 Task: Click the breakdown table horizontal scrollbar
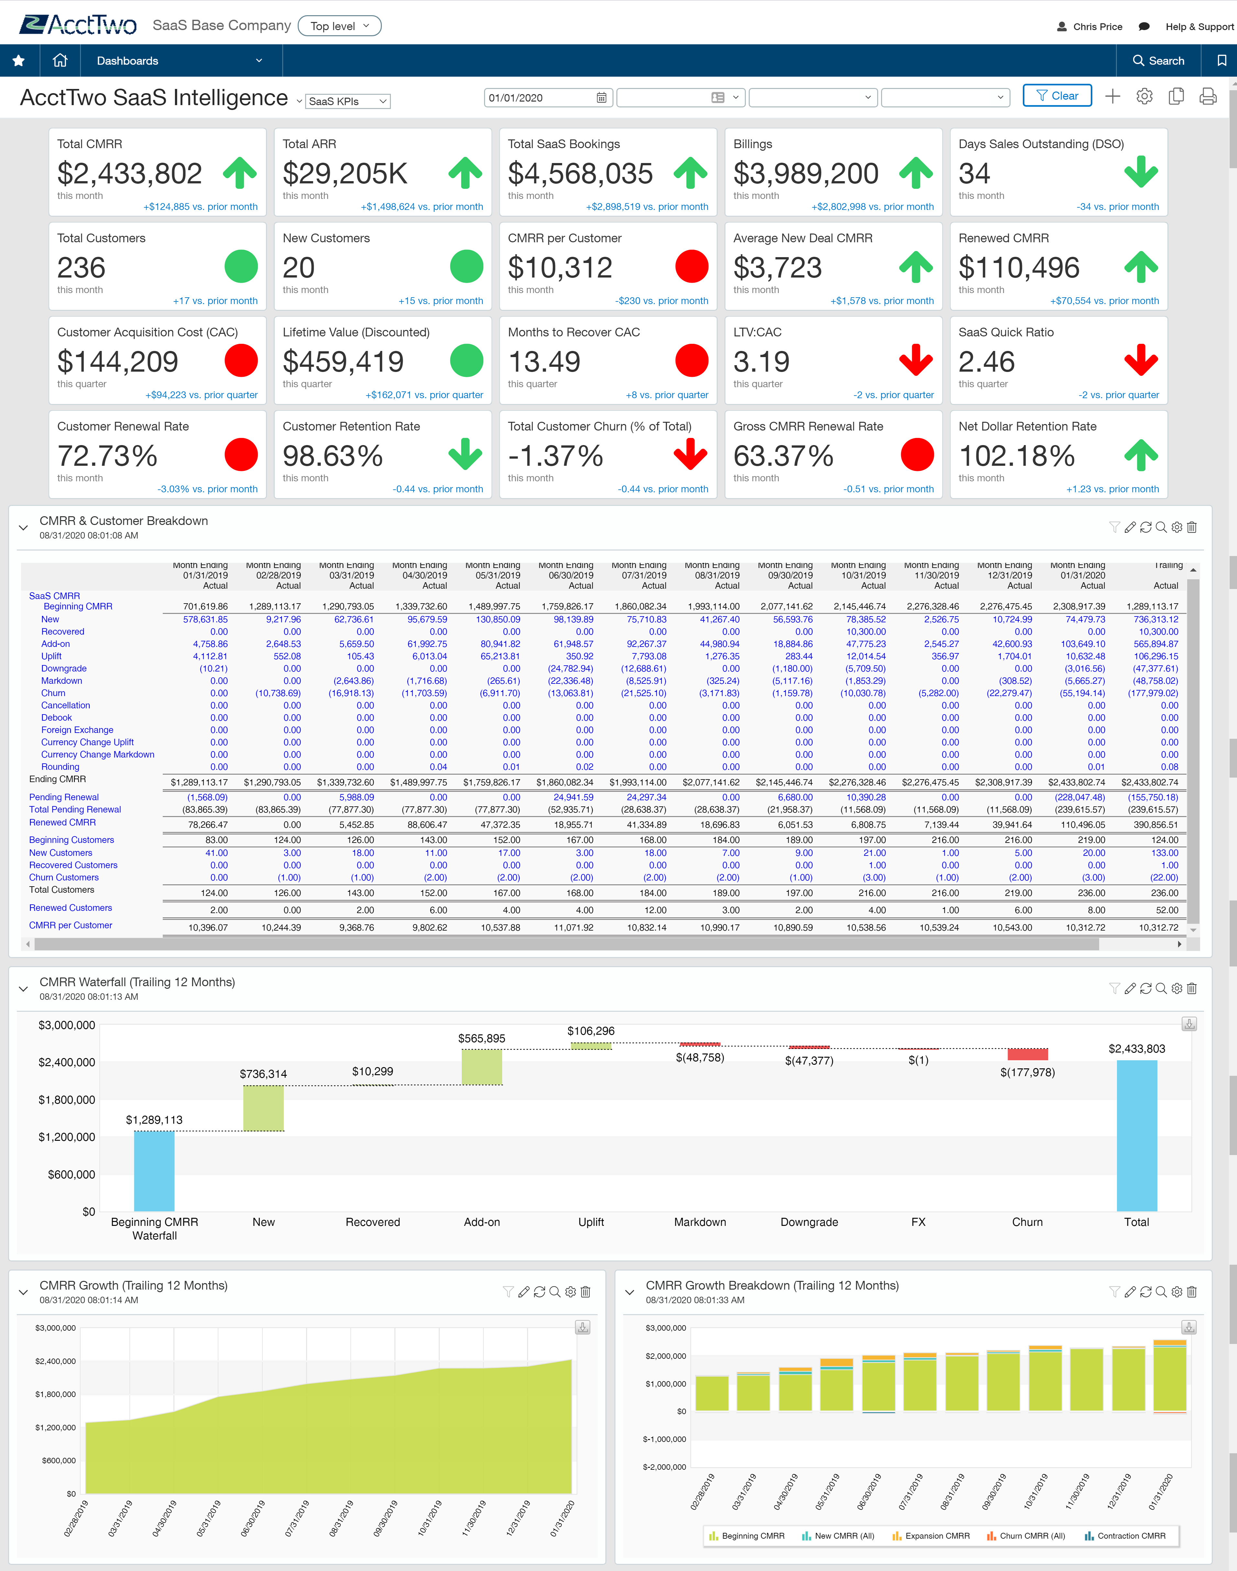tap(565, 945)
